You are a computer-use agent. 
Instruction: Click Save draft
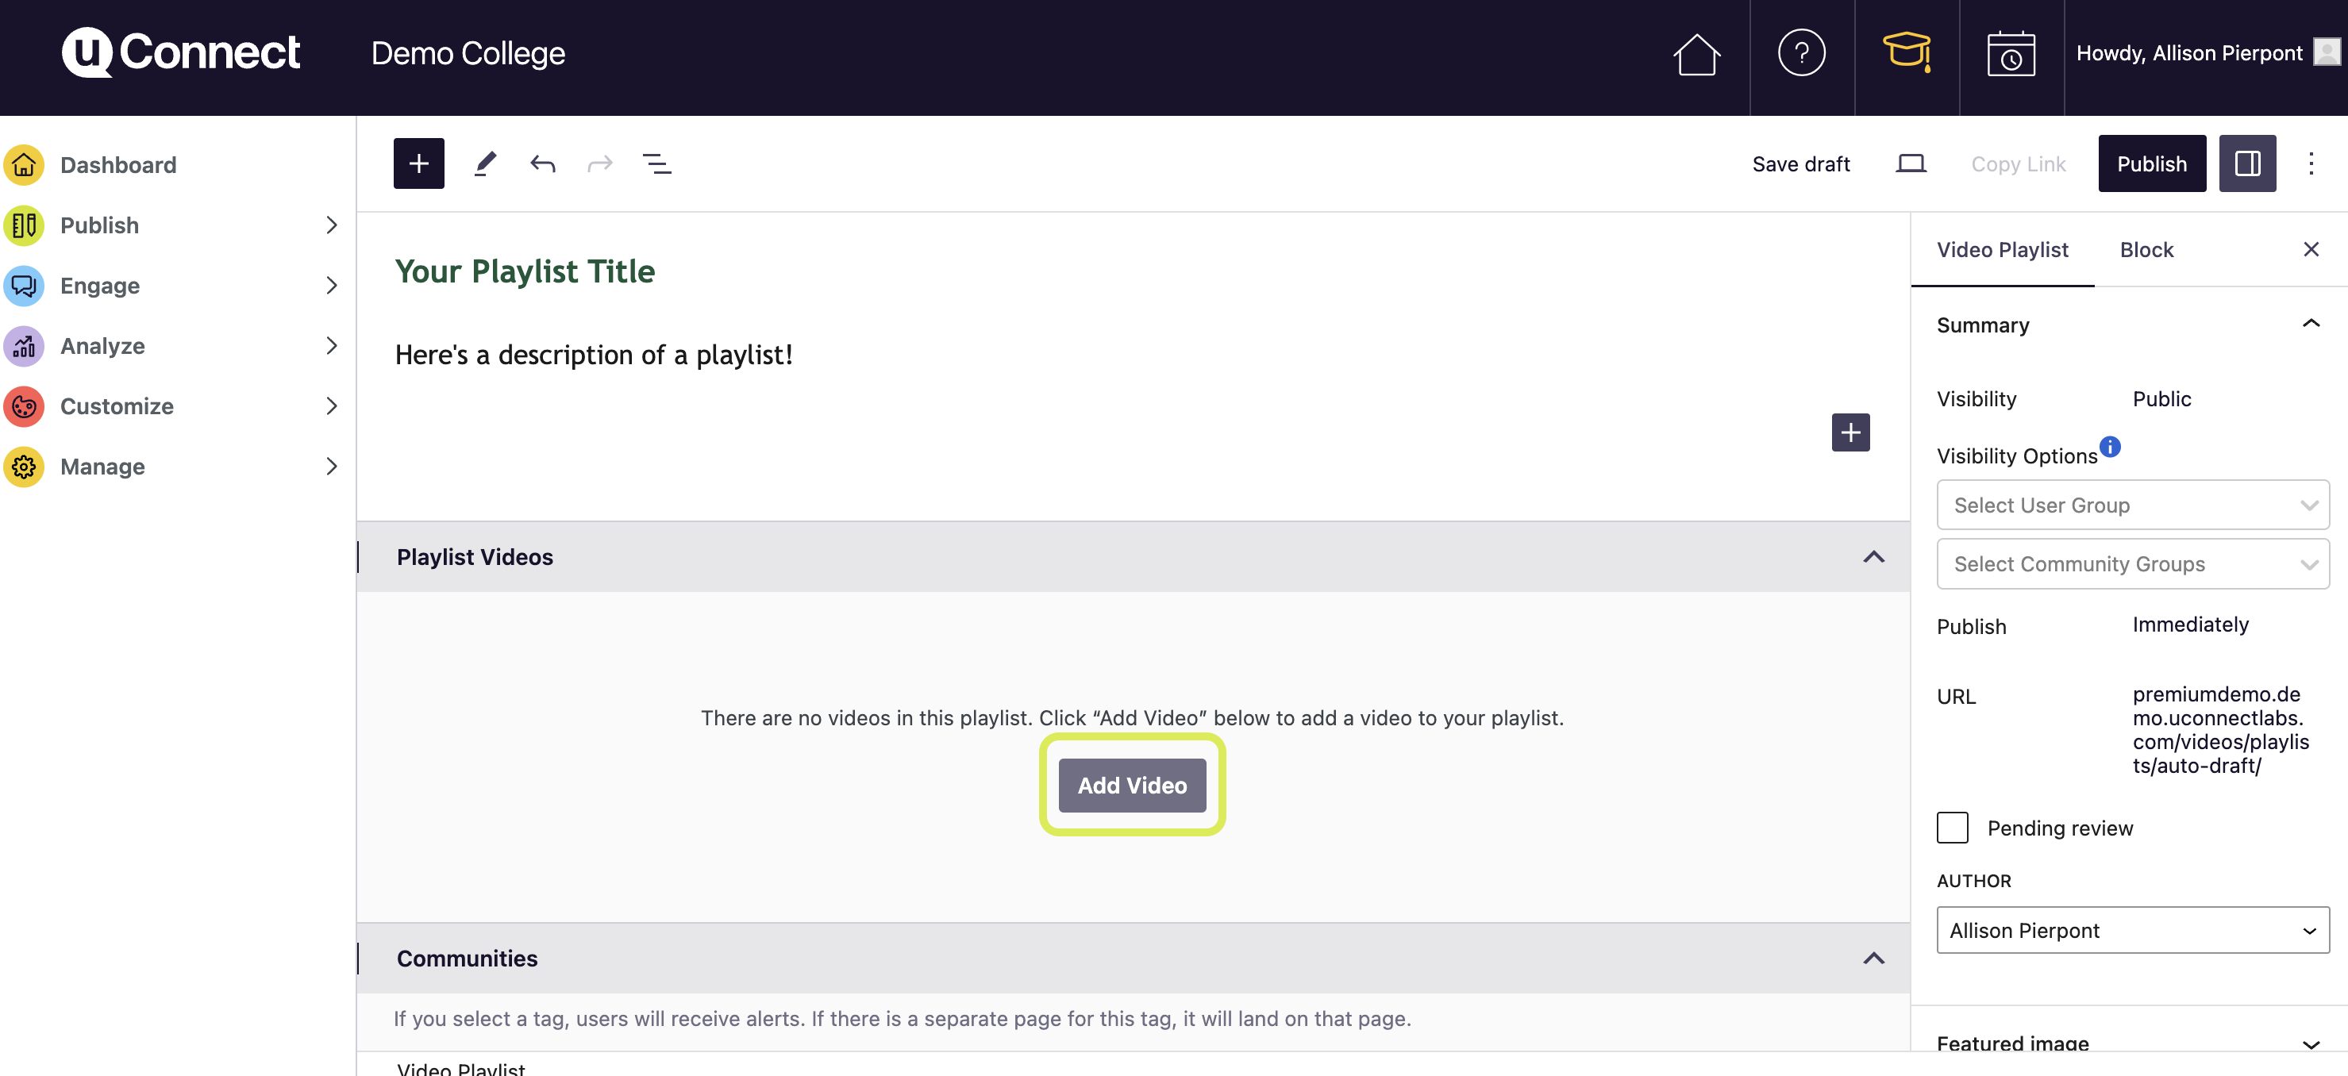tap(1800, 164)
